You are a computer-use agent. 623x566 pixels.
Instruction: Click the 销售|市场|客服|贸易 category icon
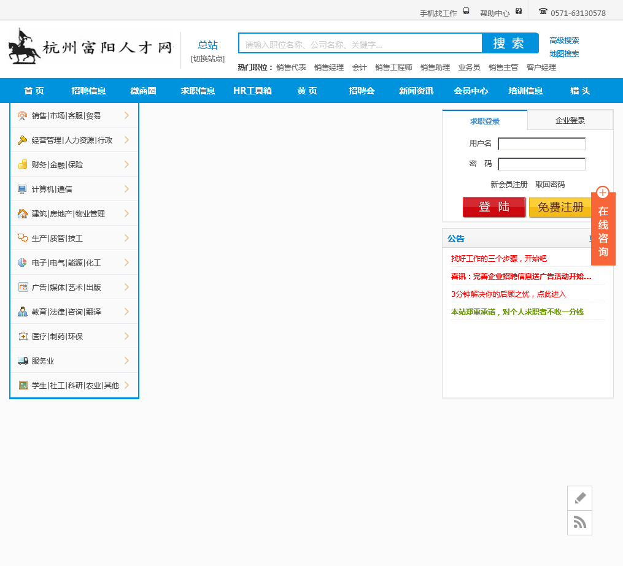click(x=23, y=115)
